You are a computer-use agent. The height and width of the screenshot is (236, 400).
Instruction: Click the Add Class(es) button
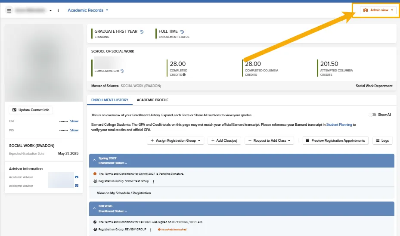(224, 140)
